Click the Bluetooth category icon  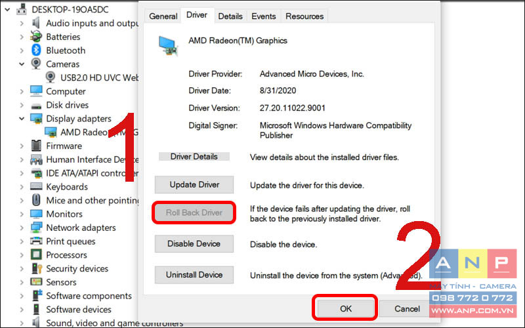click(x=36, y=51)
